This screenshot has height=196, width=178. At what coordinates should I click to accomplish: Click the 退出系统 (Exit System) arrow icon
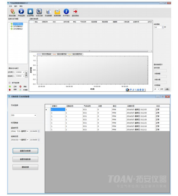tap(75, 12)
